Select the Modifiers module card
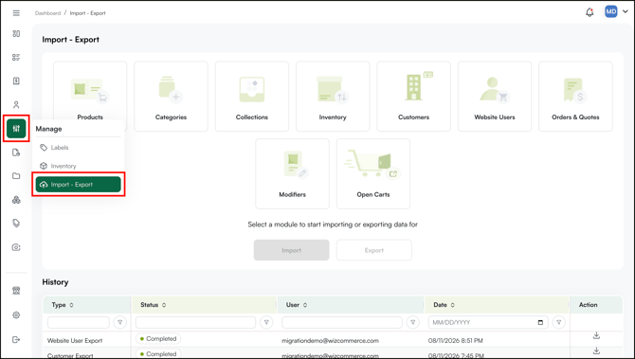Screen dimensions: 635x359 [x=293, y=173]
